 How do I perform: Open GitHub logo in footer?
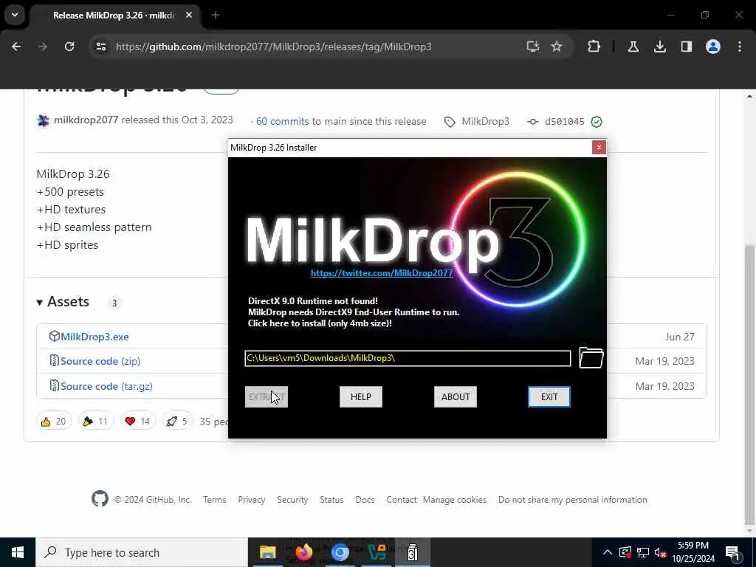(100, 499)
